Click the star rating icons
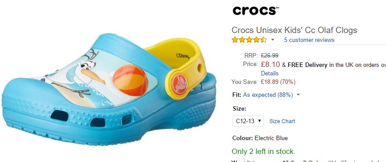 [x=249, y=40]
